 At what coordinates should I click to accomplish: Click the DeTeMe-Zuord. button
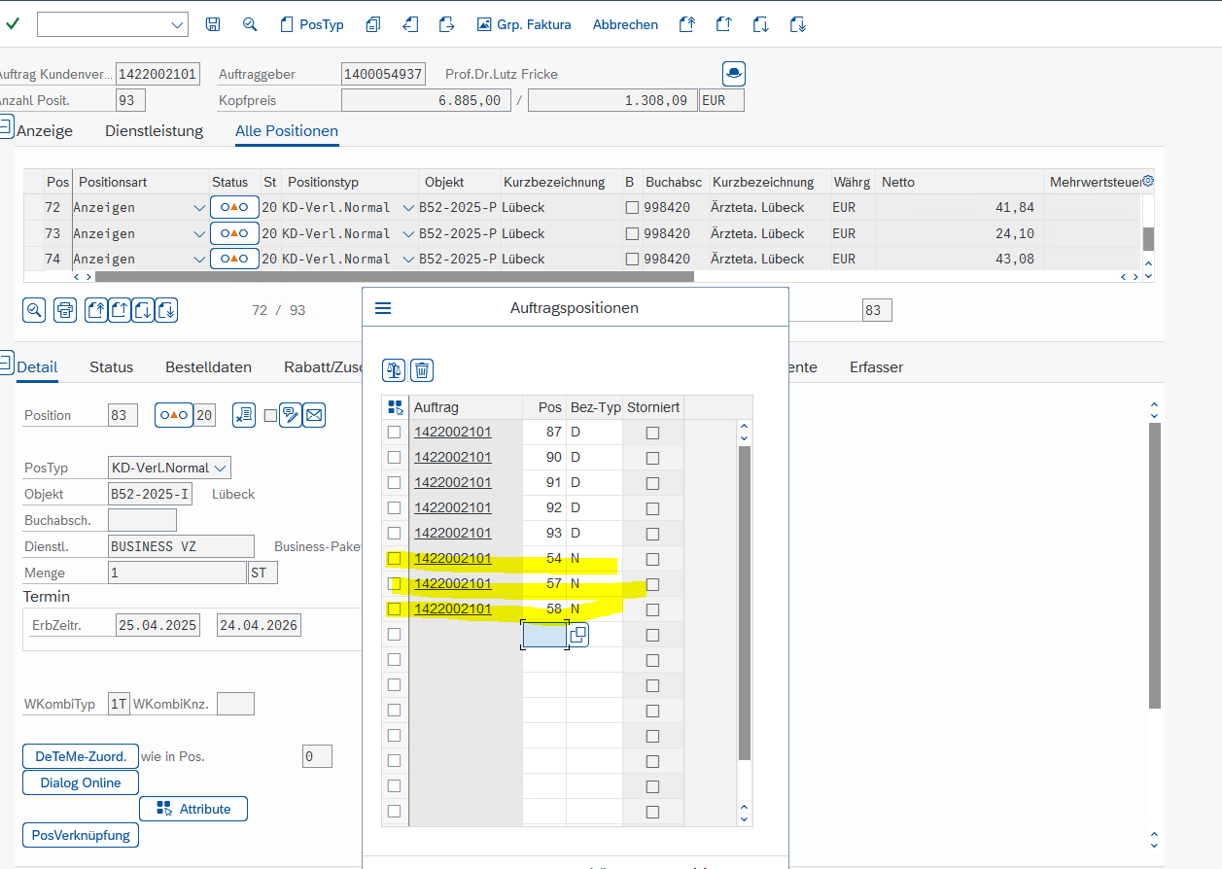coord(81,756)
